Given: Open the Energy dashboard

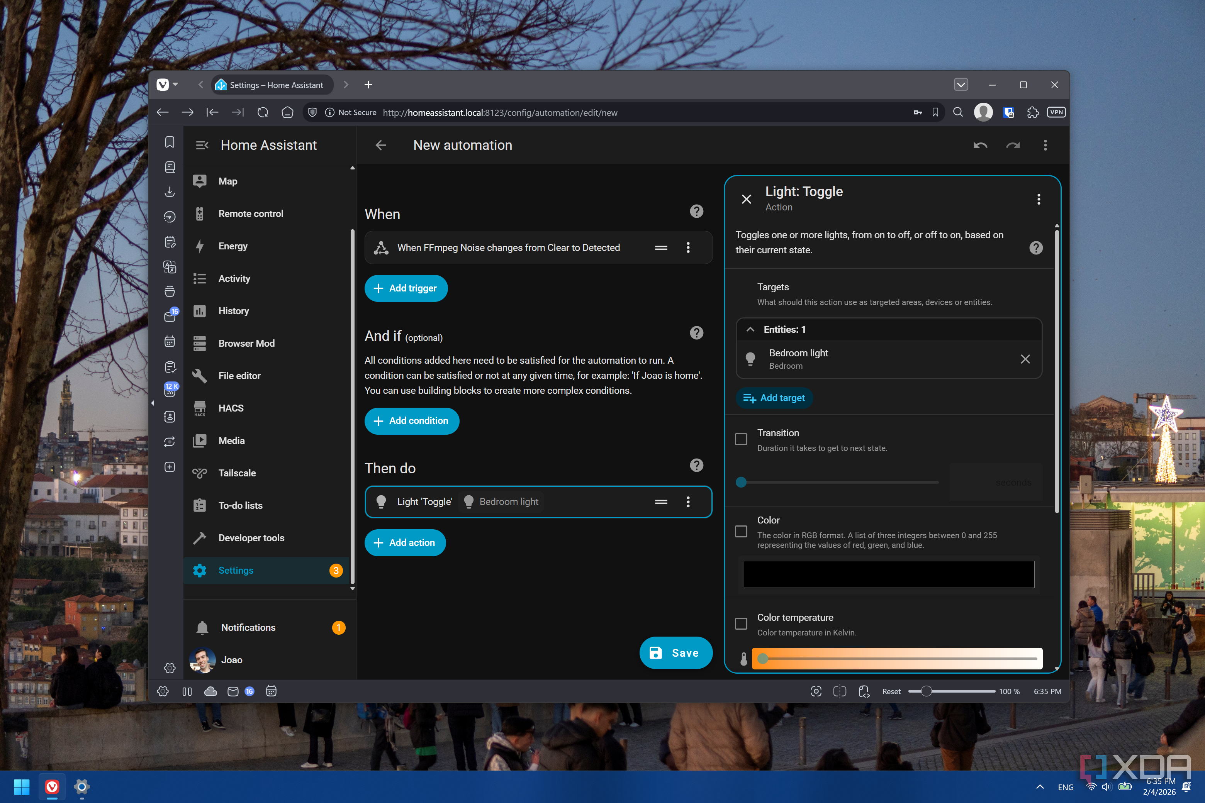Looking at the screenshot, I should (x=266, y=246).
